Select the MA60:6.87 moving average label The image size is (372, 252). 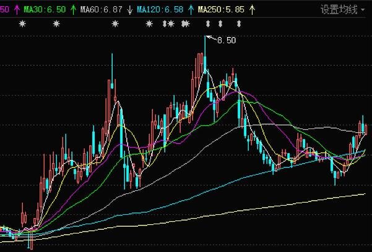pyautogui.click(x=102, y=9)
